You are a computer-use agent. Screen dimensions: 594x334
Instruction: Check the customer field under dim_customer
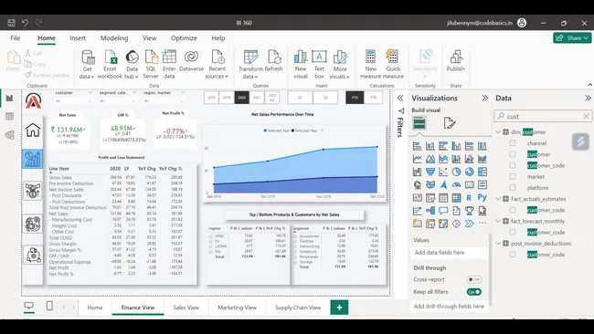[x=512, y=154]
